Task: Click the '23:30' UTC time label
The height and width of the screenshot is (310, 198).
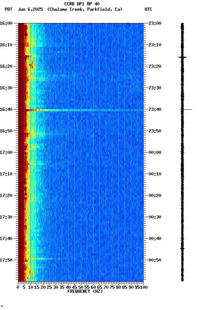Action: coord(155,88)
